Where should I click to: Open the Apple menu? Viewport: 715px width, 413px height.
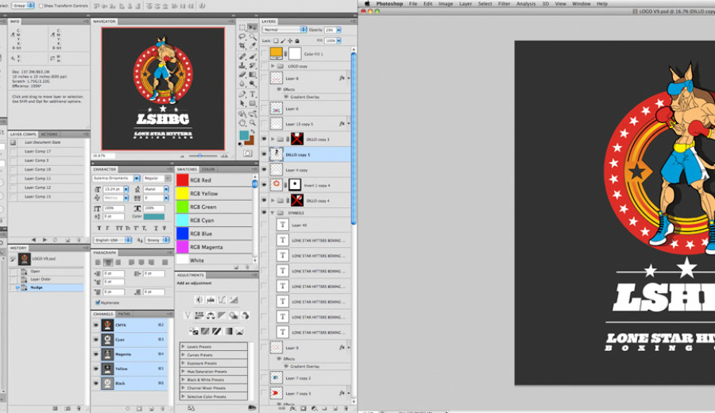(367, 4)
